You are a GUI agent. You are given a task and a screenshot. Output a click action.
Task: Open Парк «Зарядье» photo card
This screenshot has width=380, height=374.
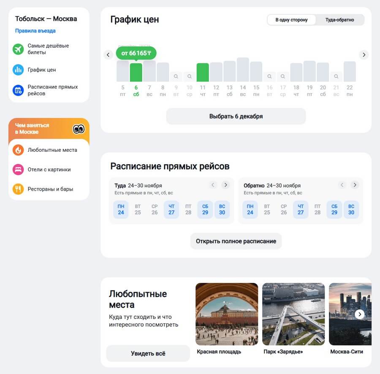coord(293,318)
